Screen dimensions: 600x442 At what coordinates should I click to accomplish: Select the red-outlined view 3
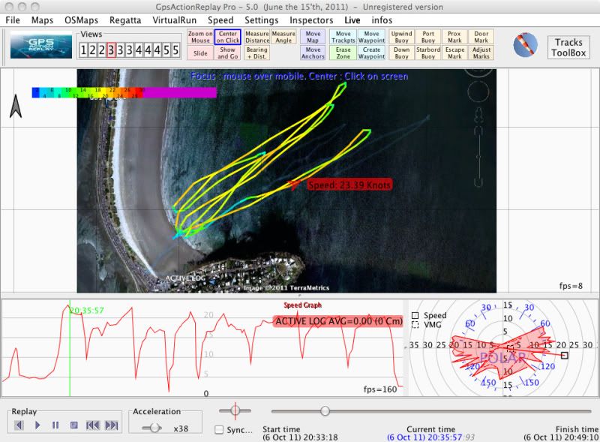click(111, 50)
